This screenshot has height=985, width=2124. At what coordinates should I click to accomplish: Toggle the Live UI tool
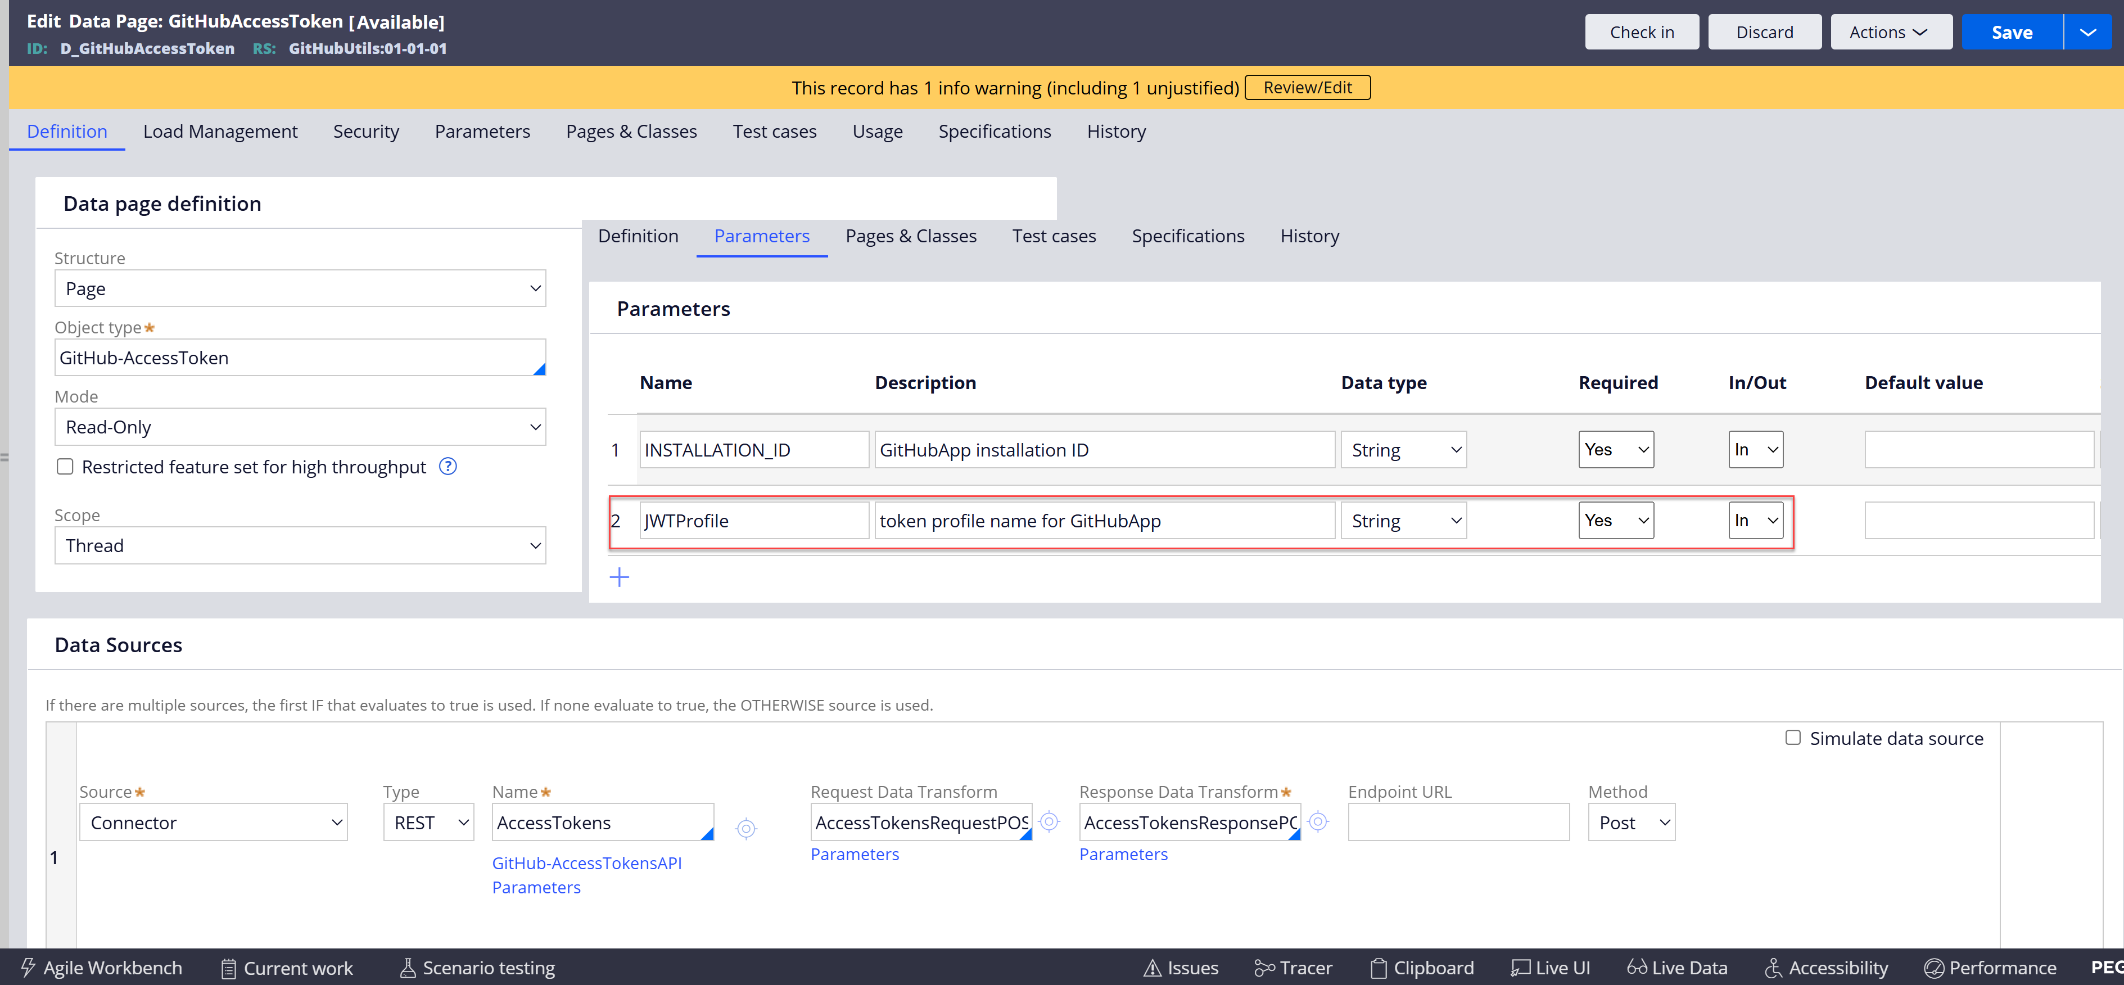pos(1550,968)
